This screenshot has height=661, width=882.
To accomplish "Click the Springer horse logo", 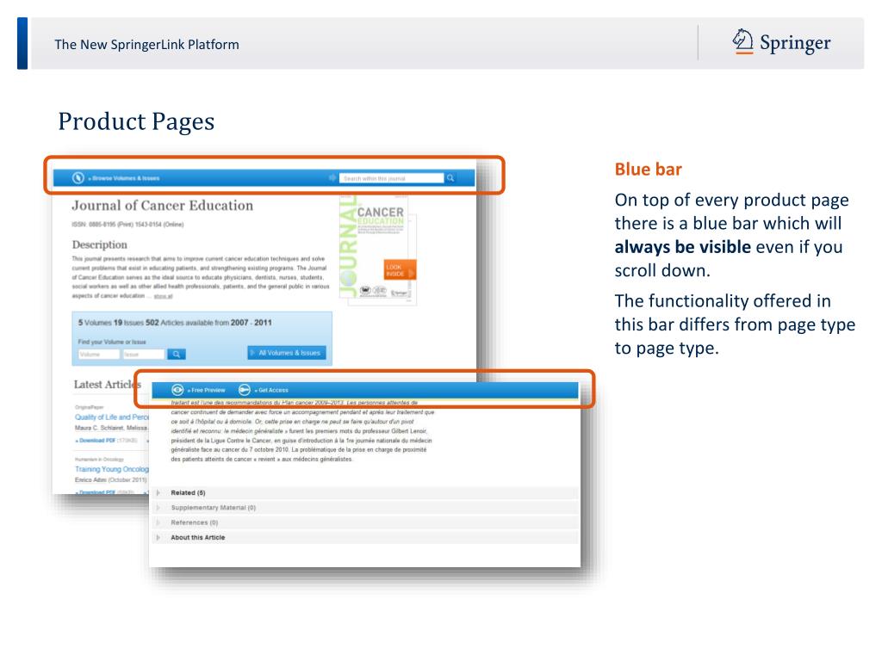I will coord(742,41).
